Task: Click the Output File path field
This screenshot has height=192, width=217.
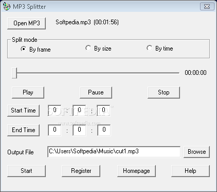Action: [x=114, y=152]
